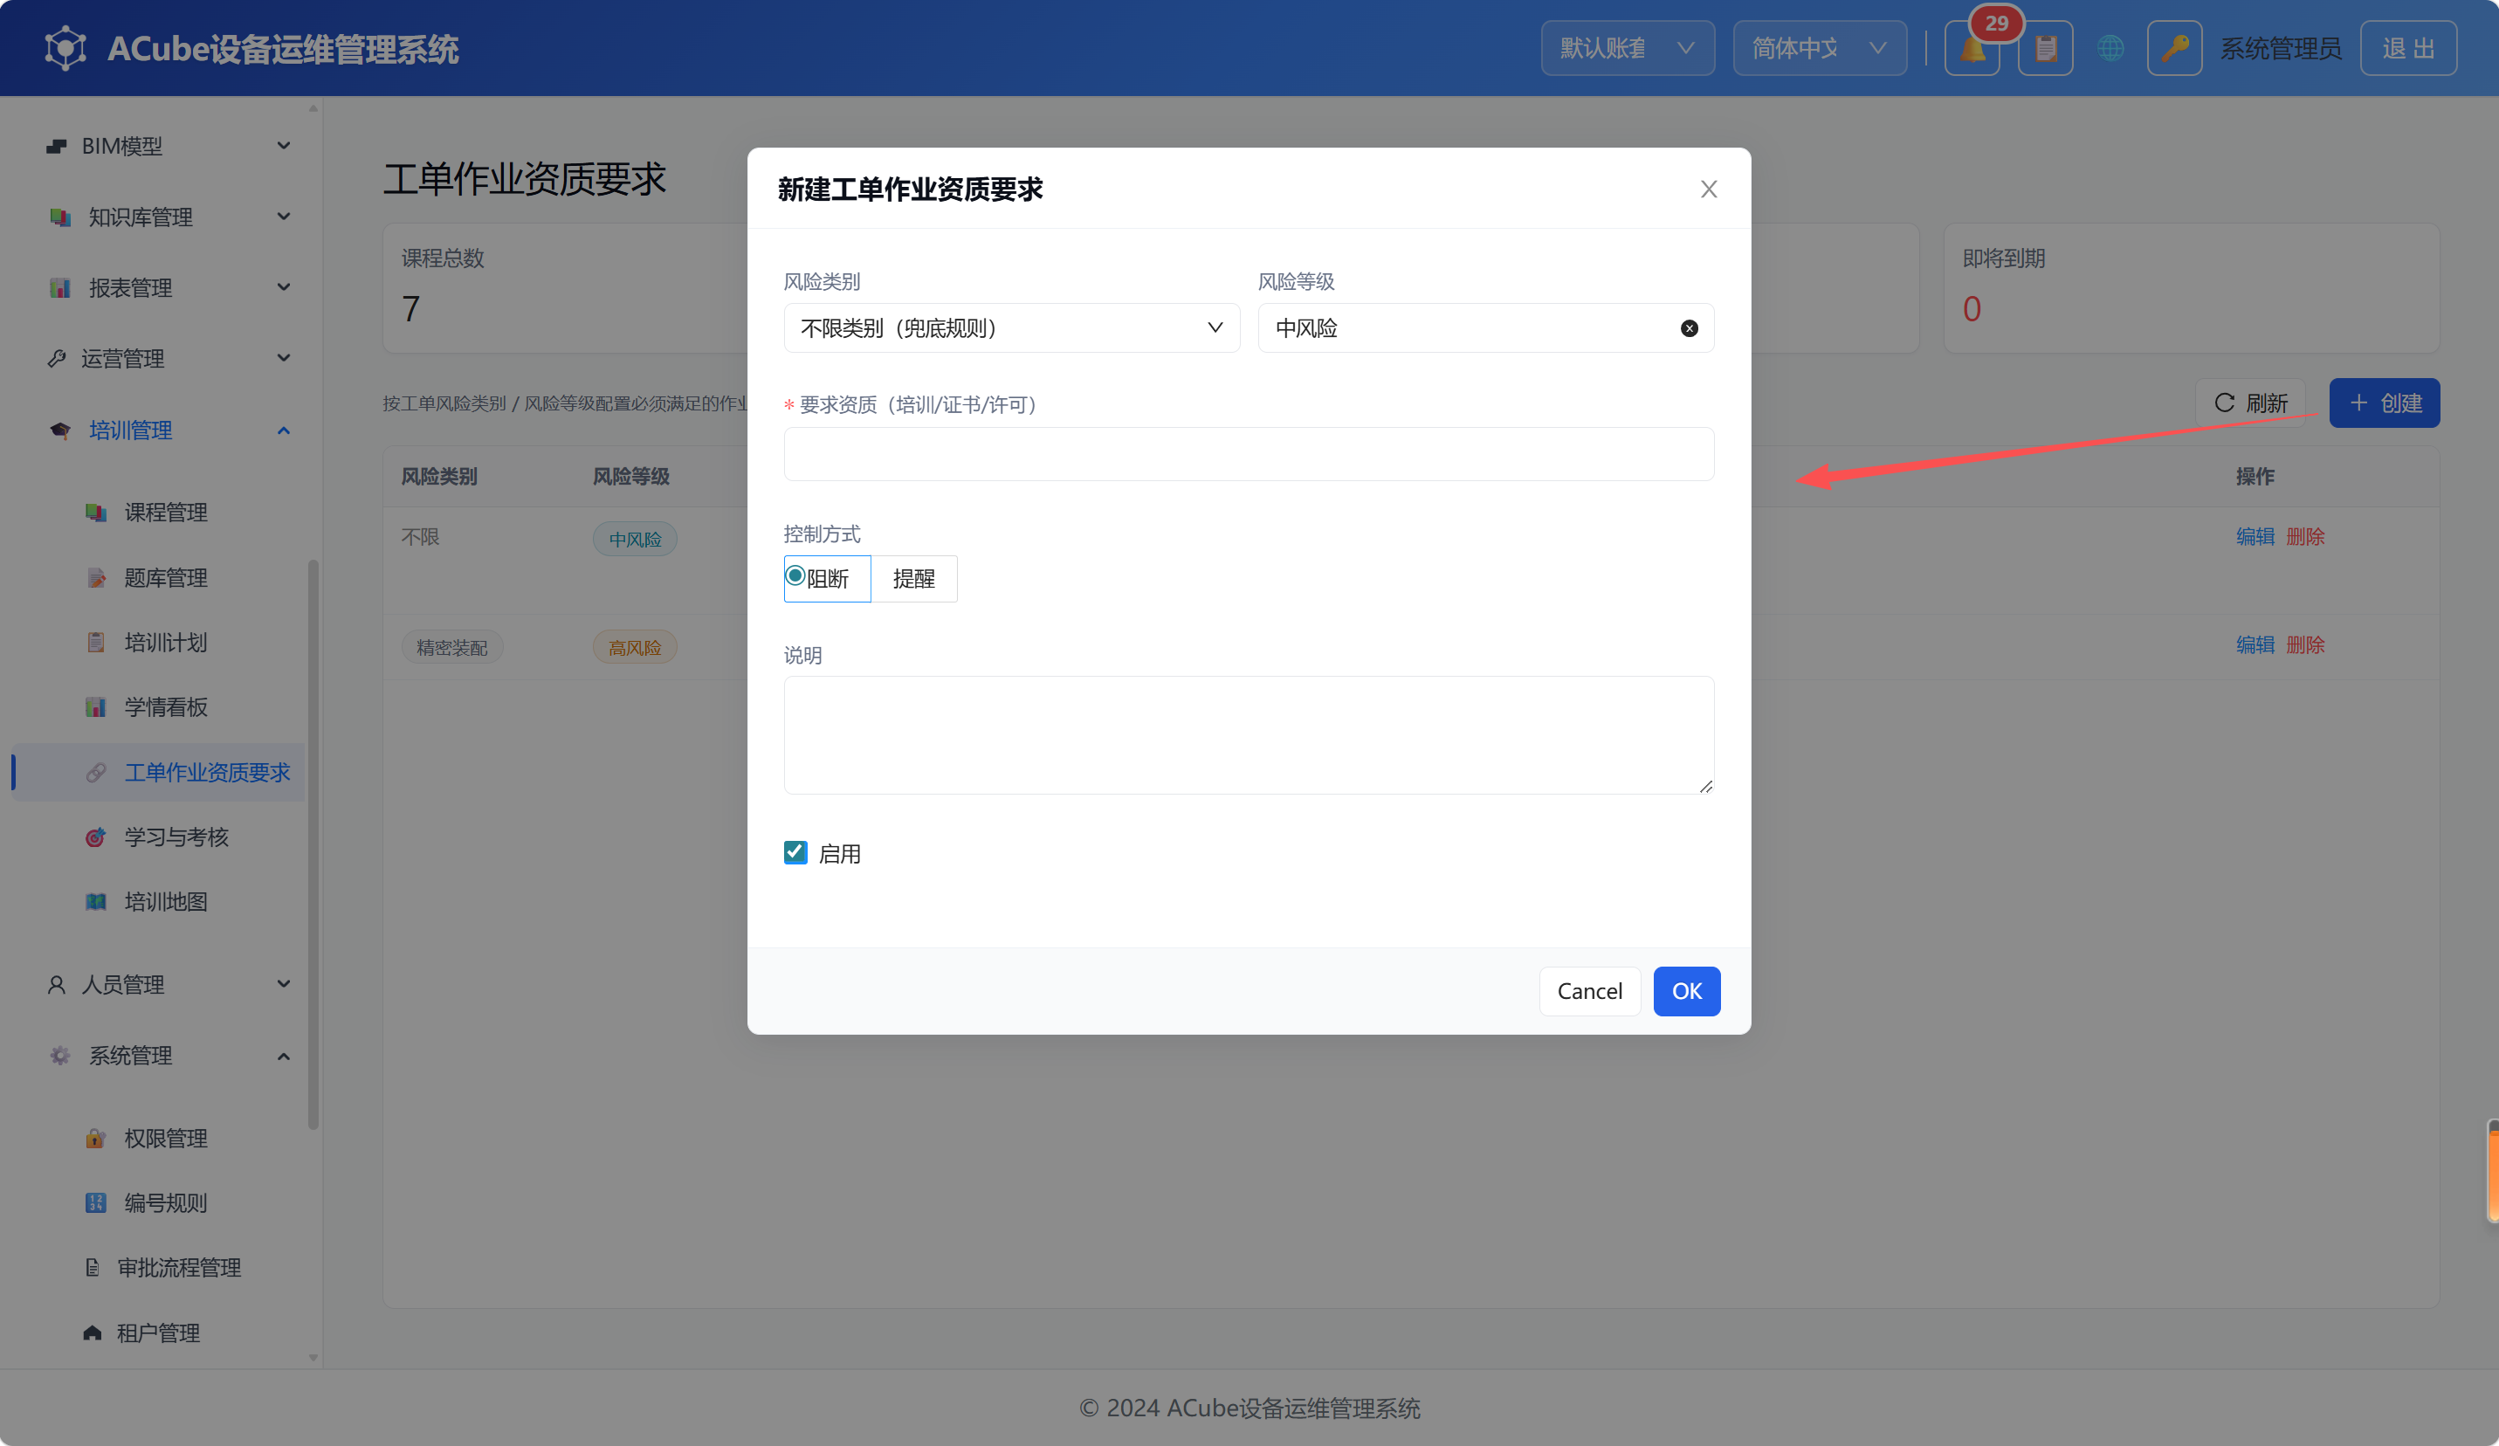Expand the 人员管理 menu
The height and width of the screenshot is (1446, 2499).
(168, 984)
